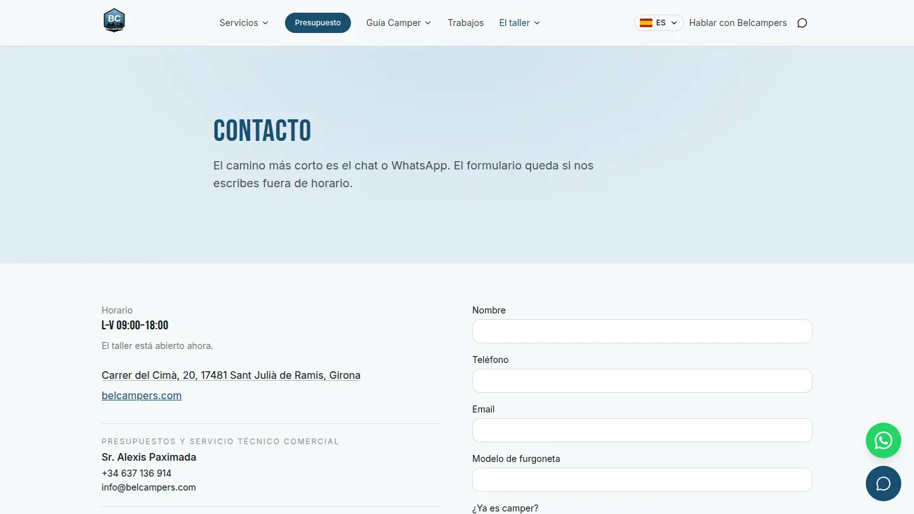This screenshot has height=514, width=914.
Task: Click the Sr. Alexis Paximada name
Action: 149,457
